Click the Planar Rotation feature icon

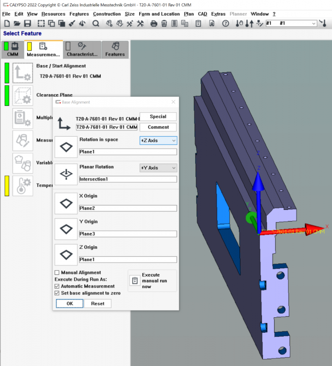pos(66,174)
